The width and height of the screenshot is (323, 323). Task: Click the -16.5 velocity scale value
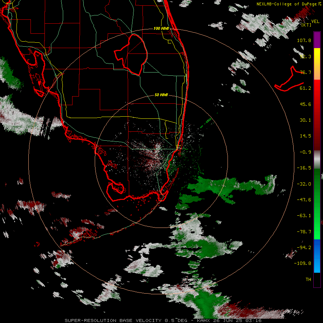tap(304, 168)
